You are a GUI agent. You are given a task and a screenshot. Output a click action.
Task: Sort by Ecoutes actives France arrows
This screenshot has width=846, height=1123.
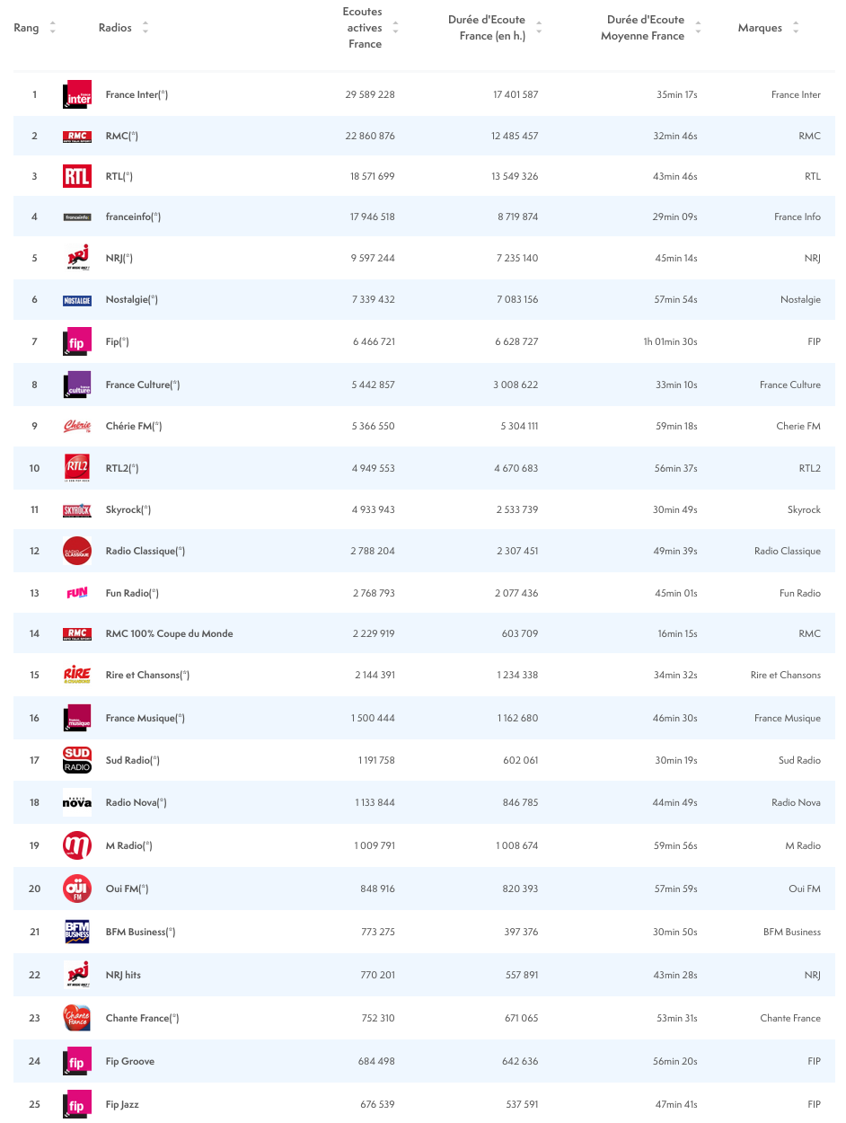tap(395, 28)
